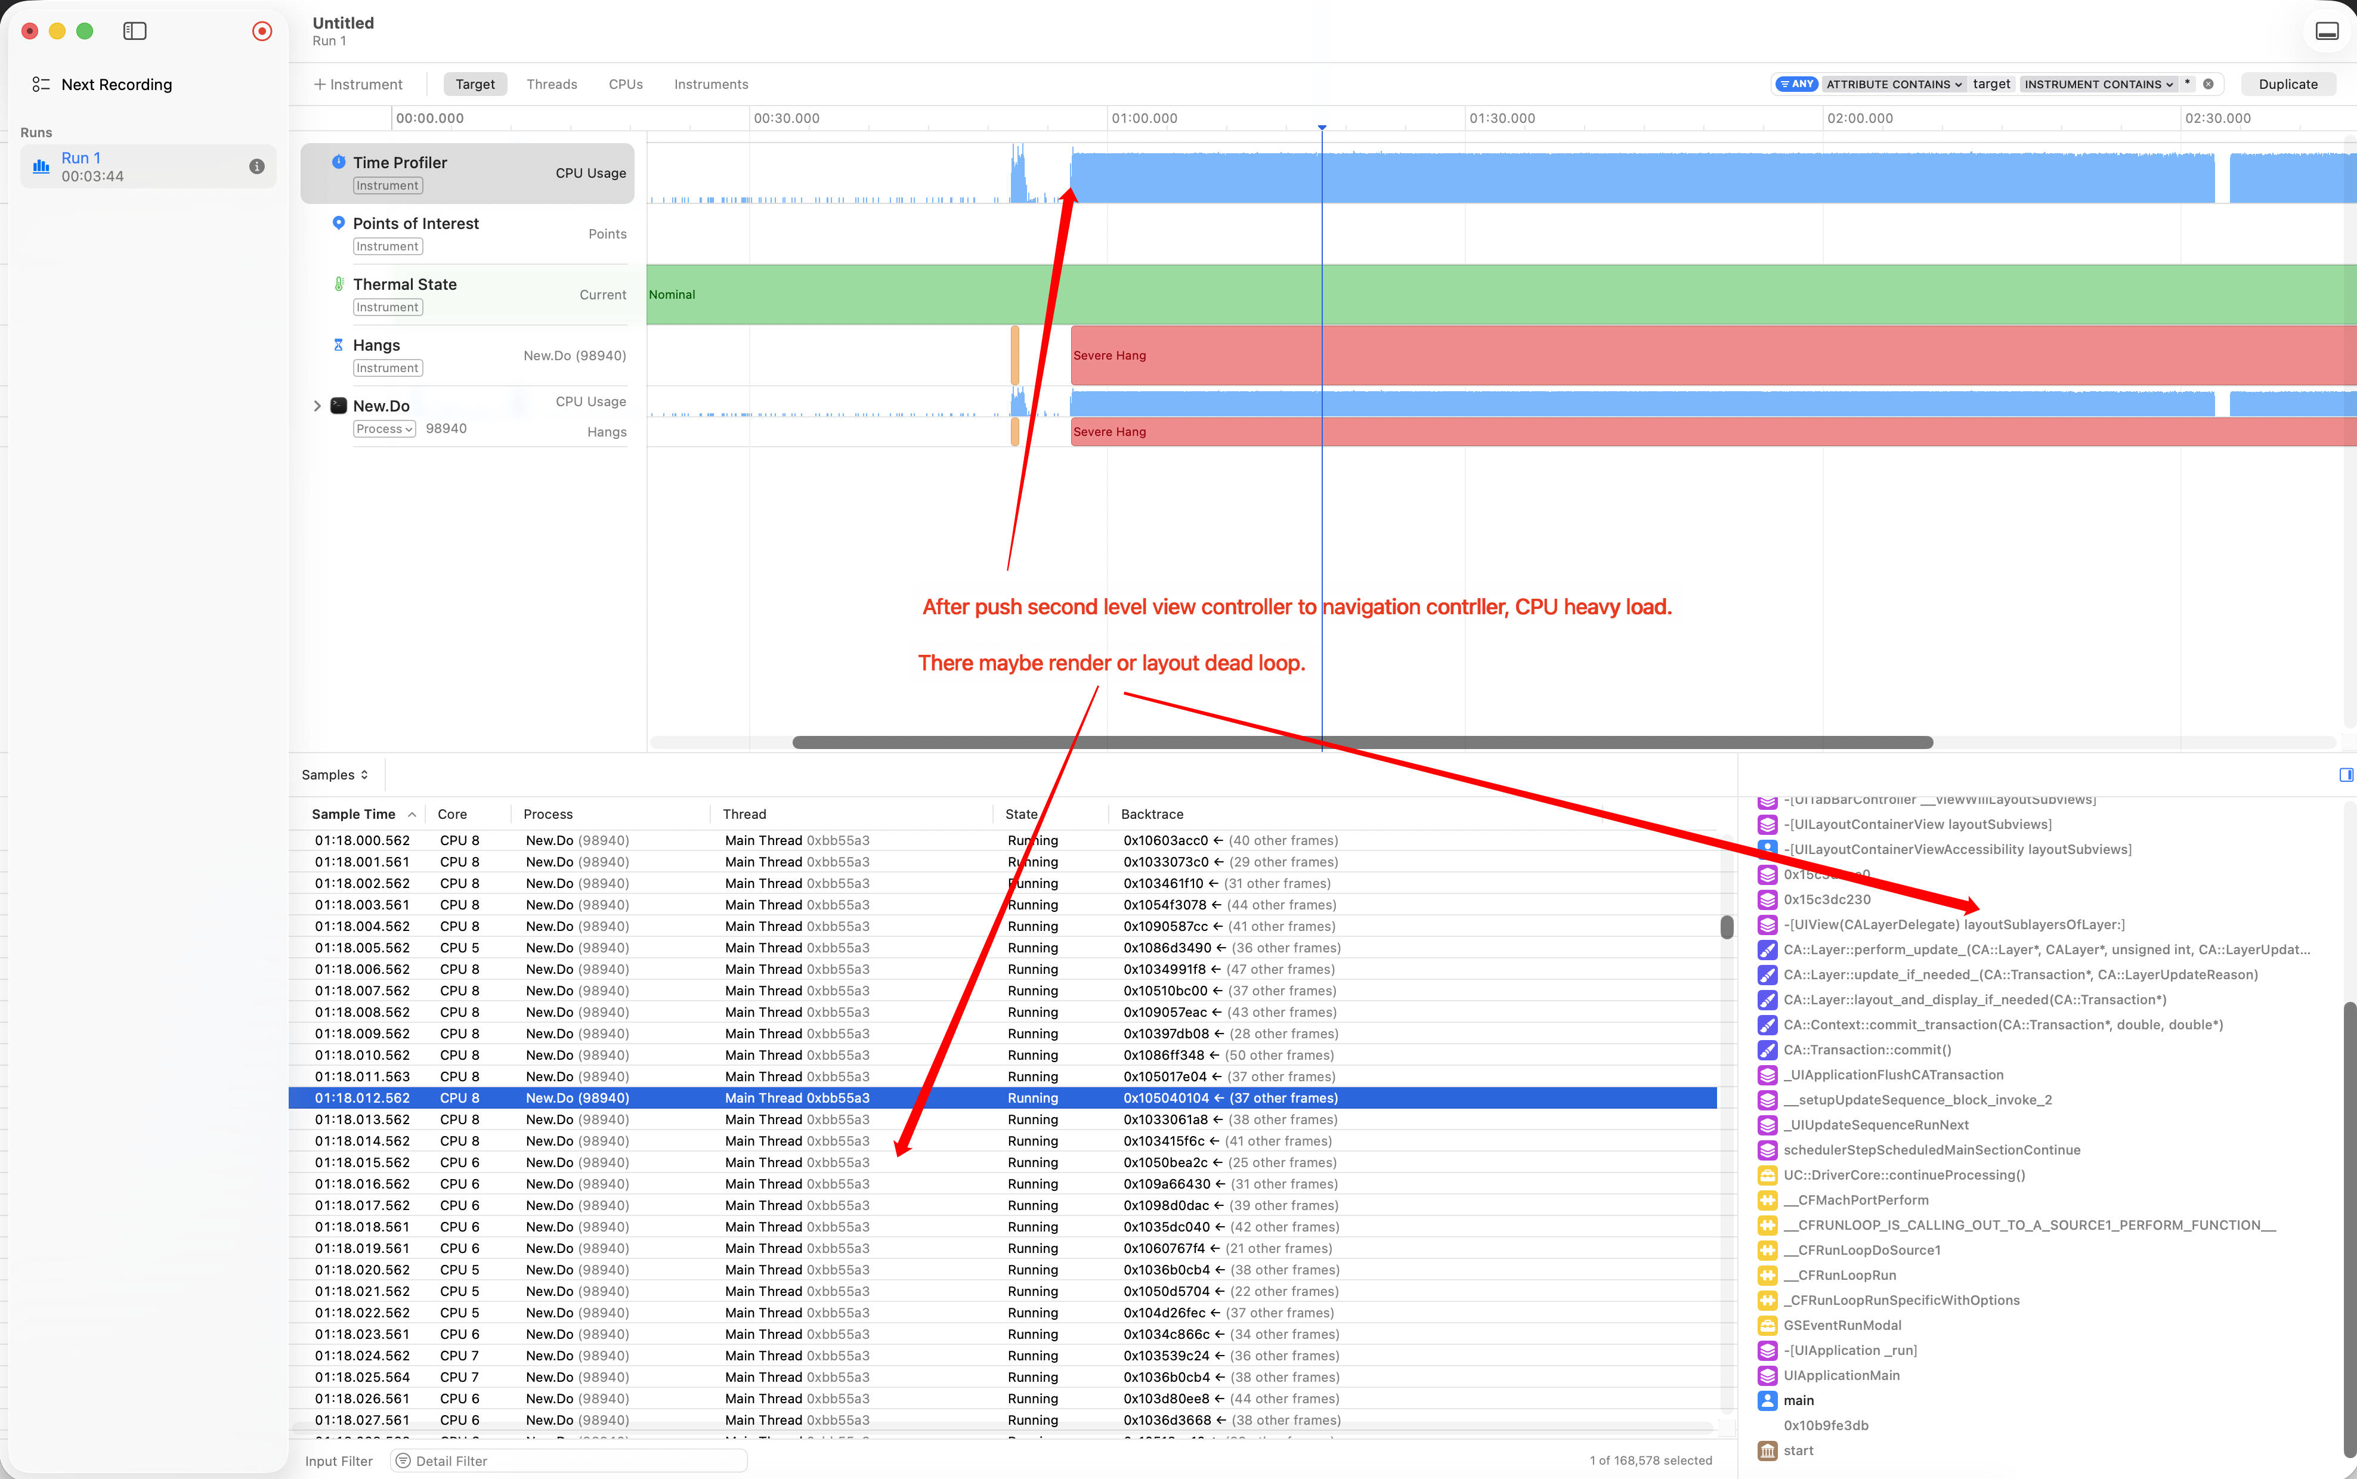Click the Time Profiler instrument icon
This screenshot has width=2357, height=1479.
[338, 162]
